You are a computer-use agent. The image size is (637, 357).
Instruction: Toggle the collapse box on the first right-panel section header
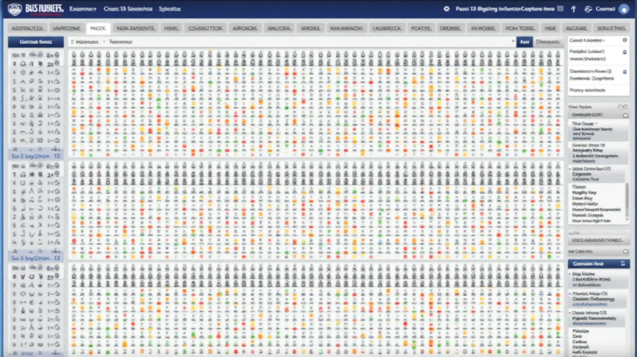click(x=625, y=115)
